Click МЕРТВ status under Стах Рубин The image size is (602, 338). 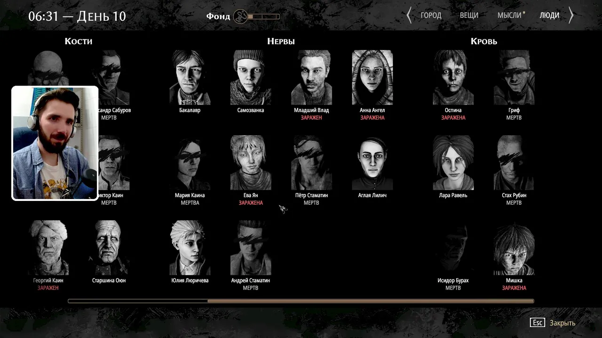[x=514, y=203]
